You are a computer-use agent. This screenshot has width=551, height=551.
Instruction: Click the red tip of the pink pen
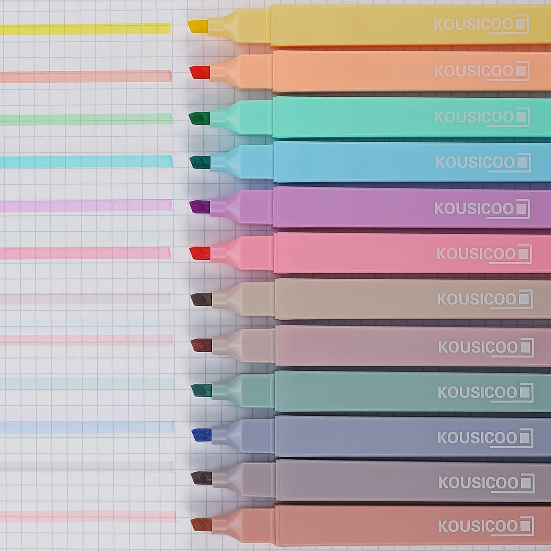point(200,253)
